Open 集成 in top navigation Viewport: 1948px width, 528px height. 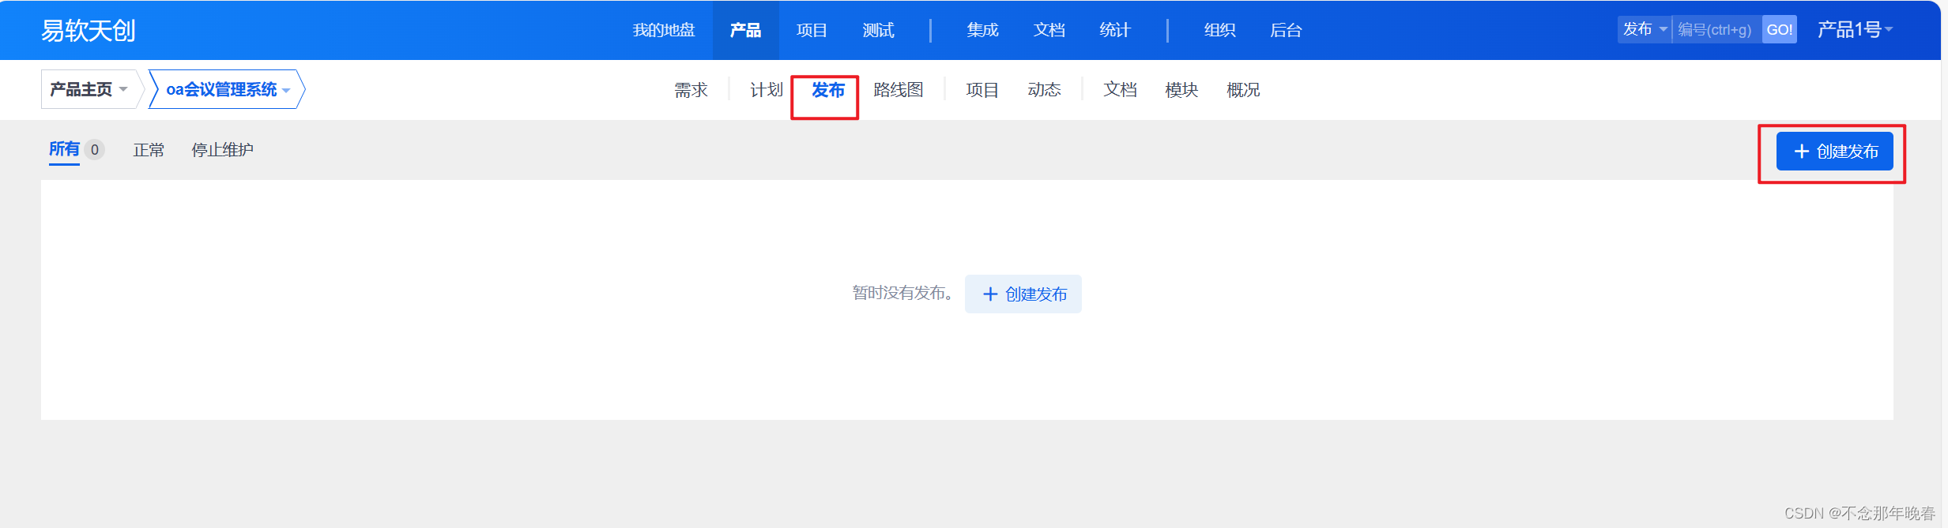pos(982,30)
